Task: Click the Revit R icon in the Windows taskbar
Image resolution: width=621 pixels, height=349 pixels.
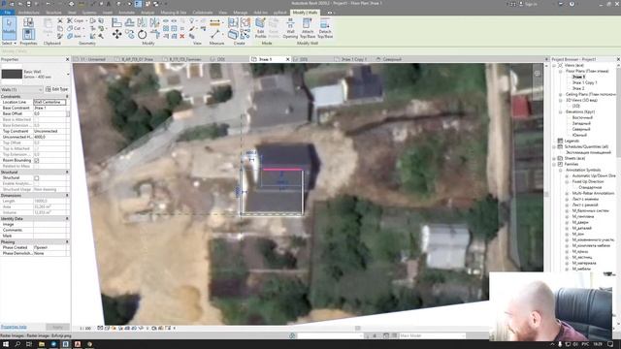Action: [65, 344]
